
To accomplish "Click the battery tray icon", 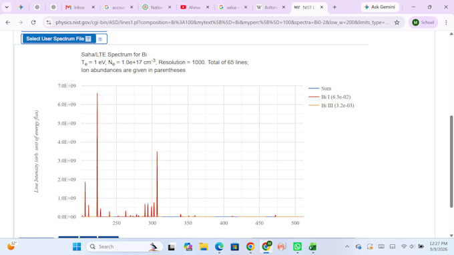I will click(421, 246).
